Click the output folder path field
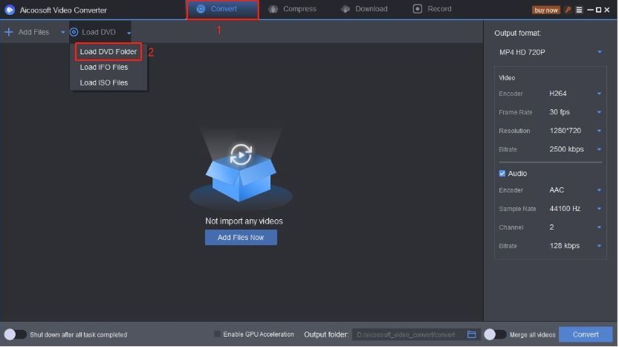Viewport: 619px width, 347px height. point(408,335)
